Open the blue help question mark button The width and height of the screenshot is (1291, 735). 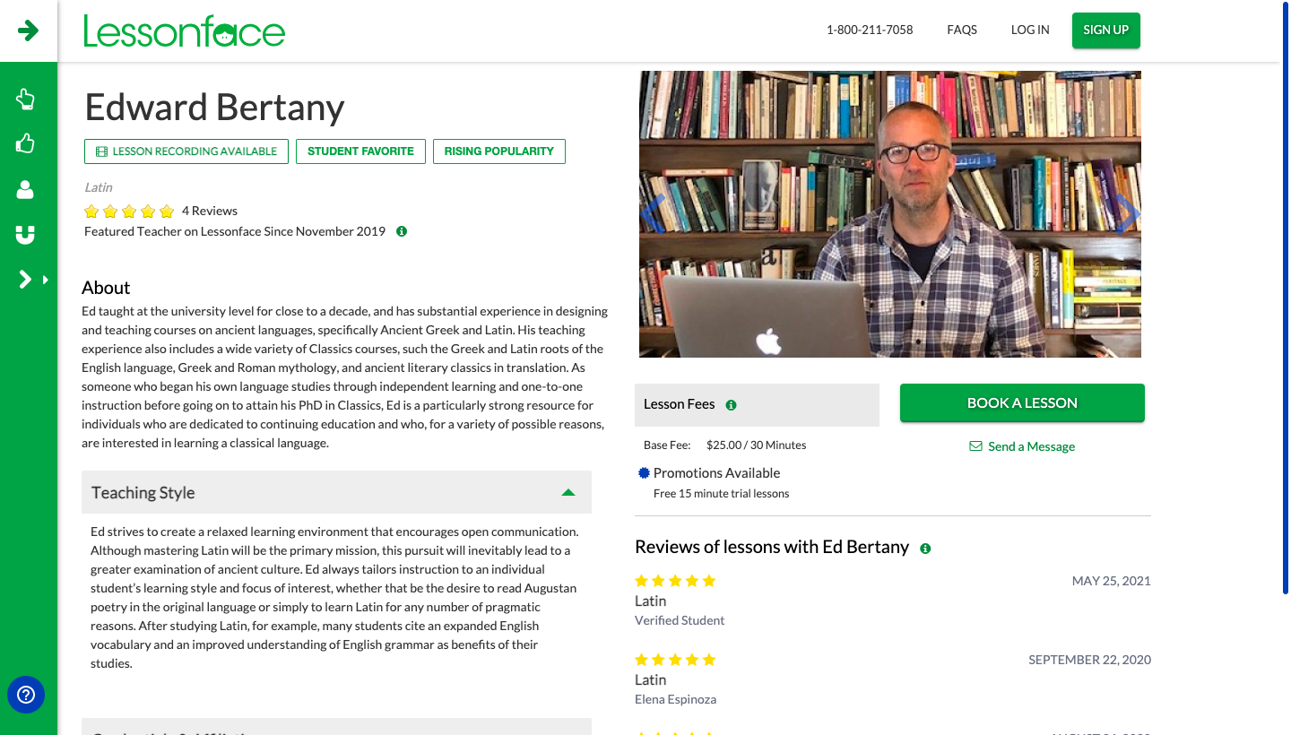[26, 695]
